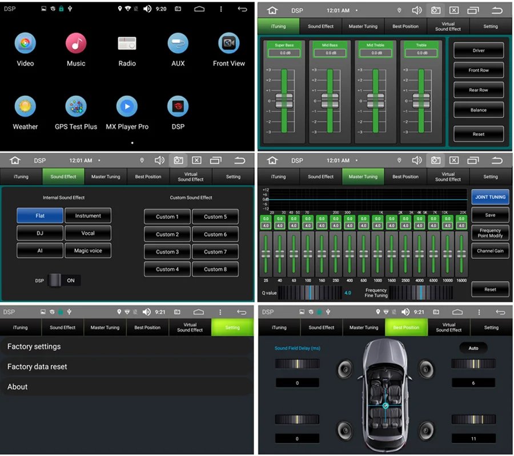Select the Instrument sound effect preset
Image resolution: width=514 pixels, height=456 pixels.
pos(88,215)
